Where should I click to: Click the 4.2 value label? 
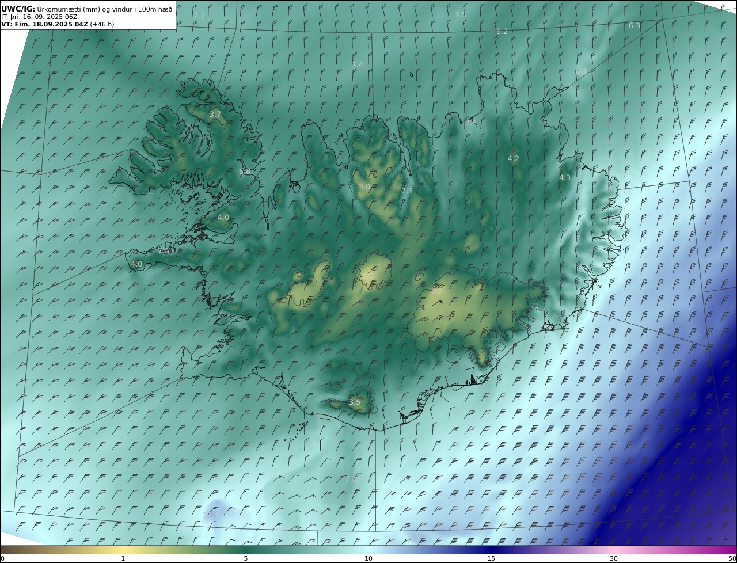coord(514,158)
